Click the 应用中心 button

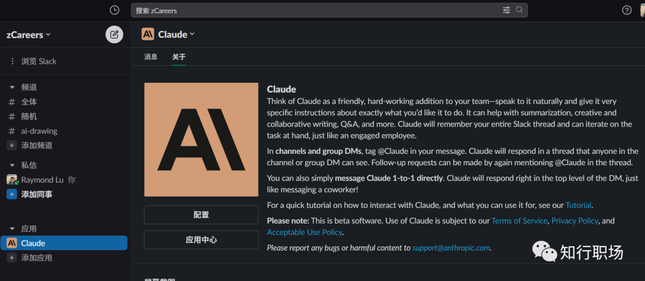(x=201, y=240)
